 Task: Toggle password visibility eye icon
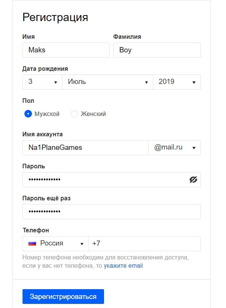pos(193,180)
